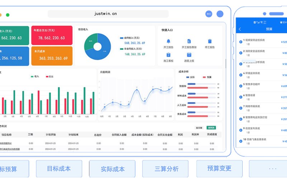Click the 168,263,25.69 non-contract income value
Screen dimensions: 287x179
pos(135,54)
